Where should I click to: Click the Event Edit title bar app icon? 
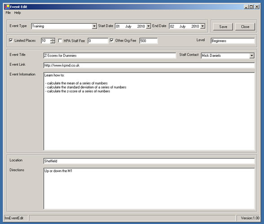pyautogui.click(x=7, y=7)
